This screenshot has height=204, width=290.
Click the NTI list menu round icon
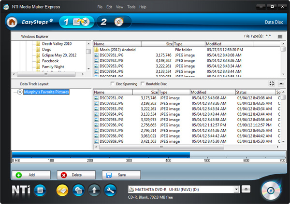pos(40,190)
